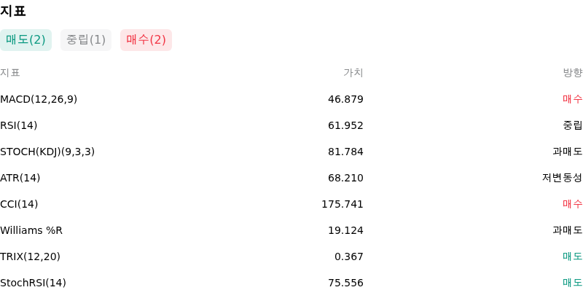Click the 방향 column header
This screenshot has height=290, width=583.
point(573,73)
